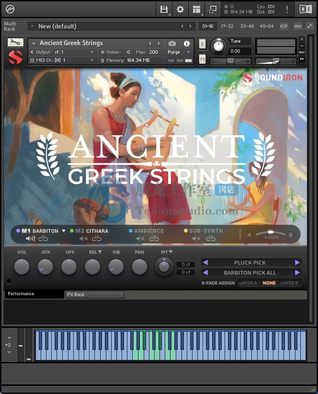Open the M1 Barbiton instrument dropdown arrow
This screenshot has width=318, height=394.
point(64,231)
